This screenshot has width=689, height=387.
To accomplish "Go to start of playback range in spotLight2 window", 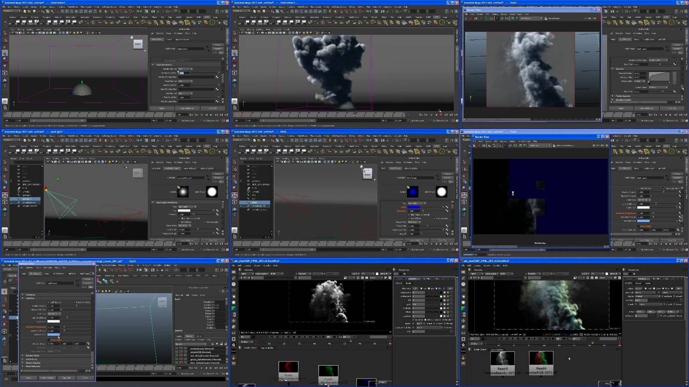I will coord(191,244).
